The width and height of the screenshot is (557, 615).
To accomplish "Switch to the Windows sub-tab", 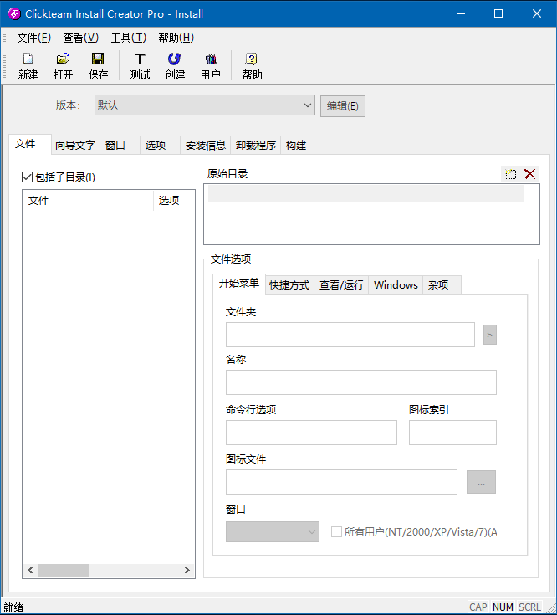I will tap(396, 285).
